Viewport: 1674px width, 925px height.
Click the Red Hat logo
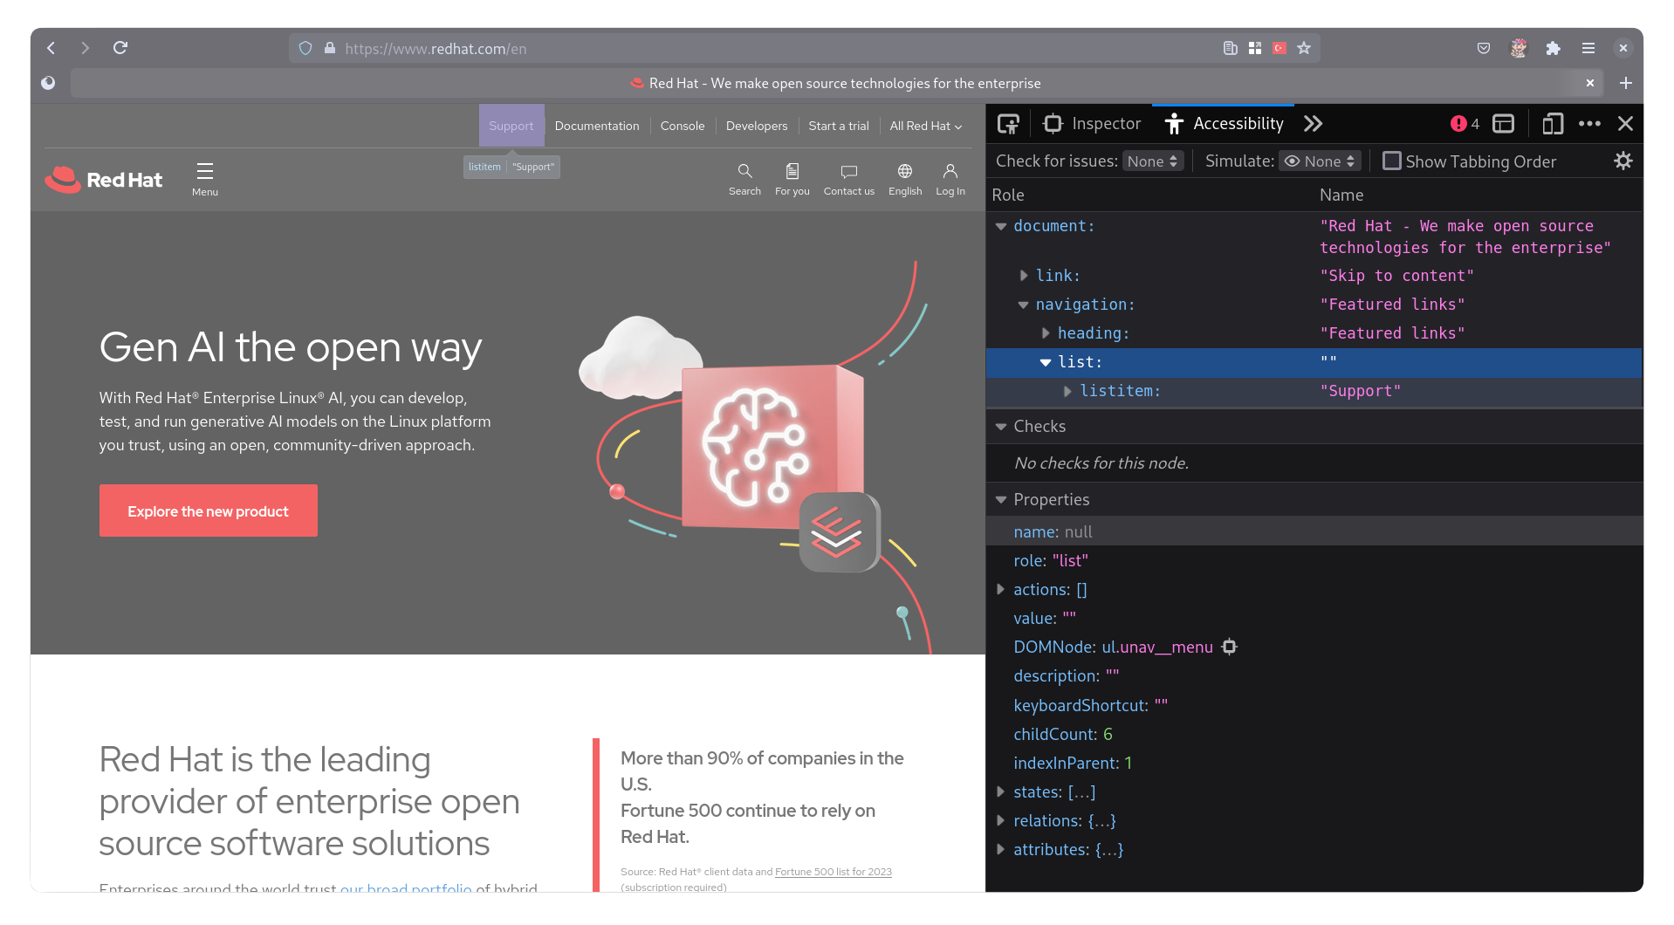click(103, 179)
